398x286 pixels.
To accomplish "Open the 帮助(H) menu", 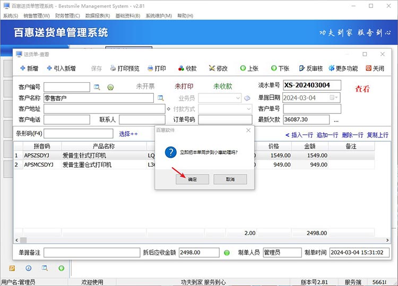I will click(185, 16).
